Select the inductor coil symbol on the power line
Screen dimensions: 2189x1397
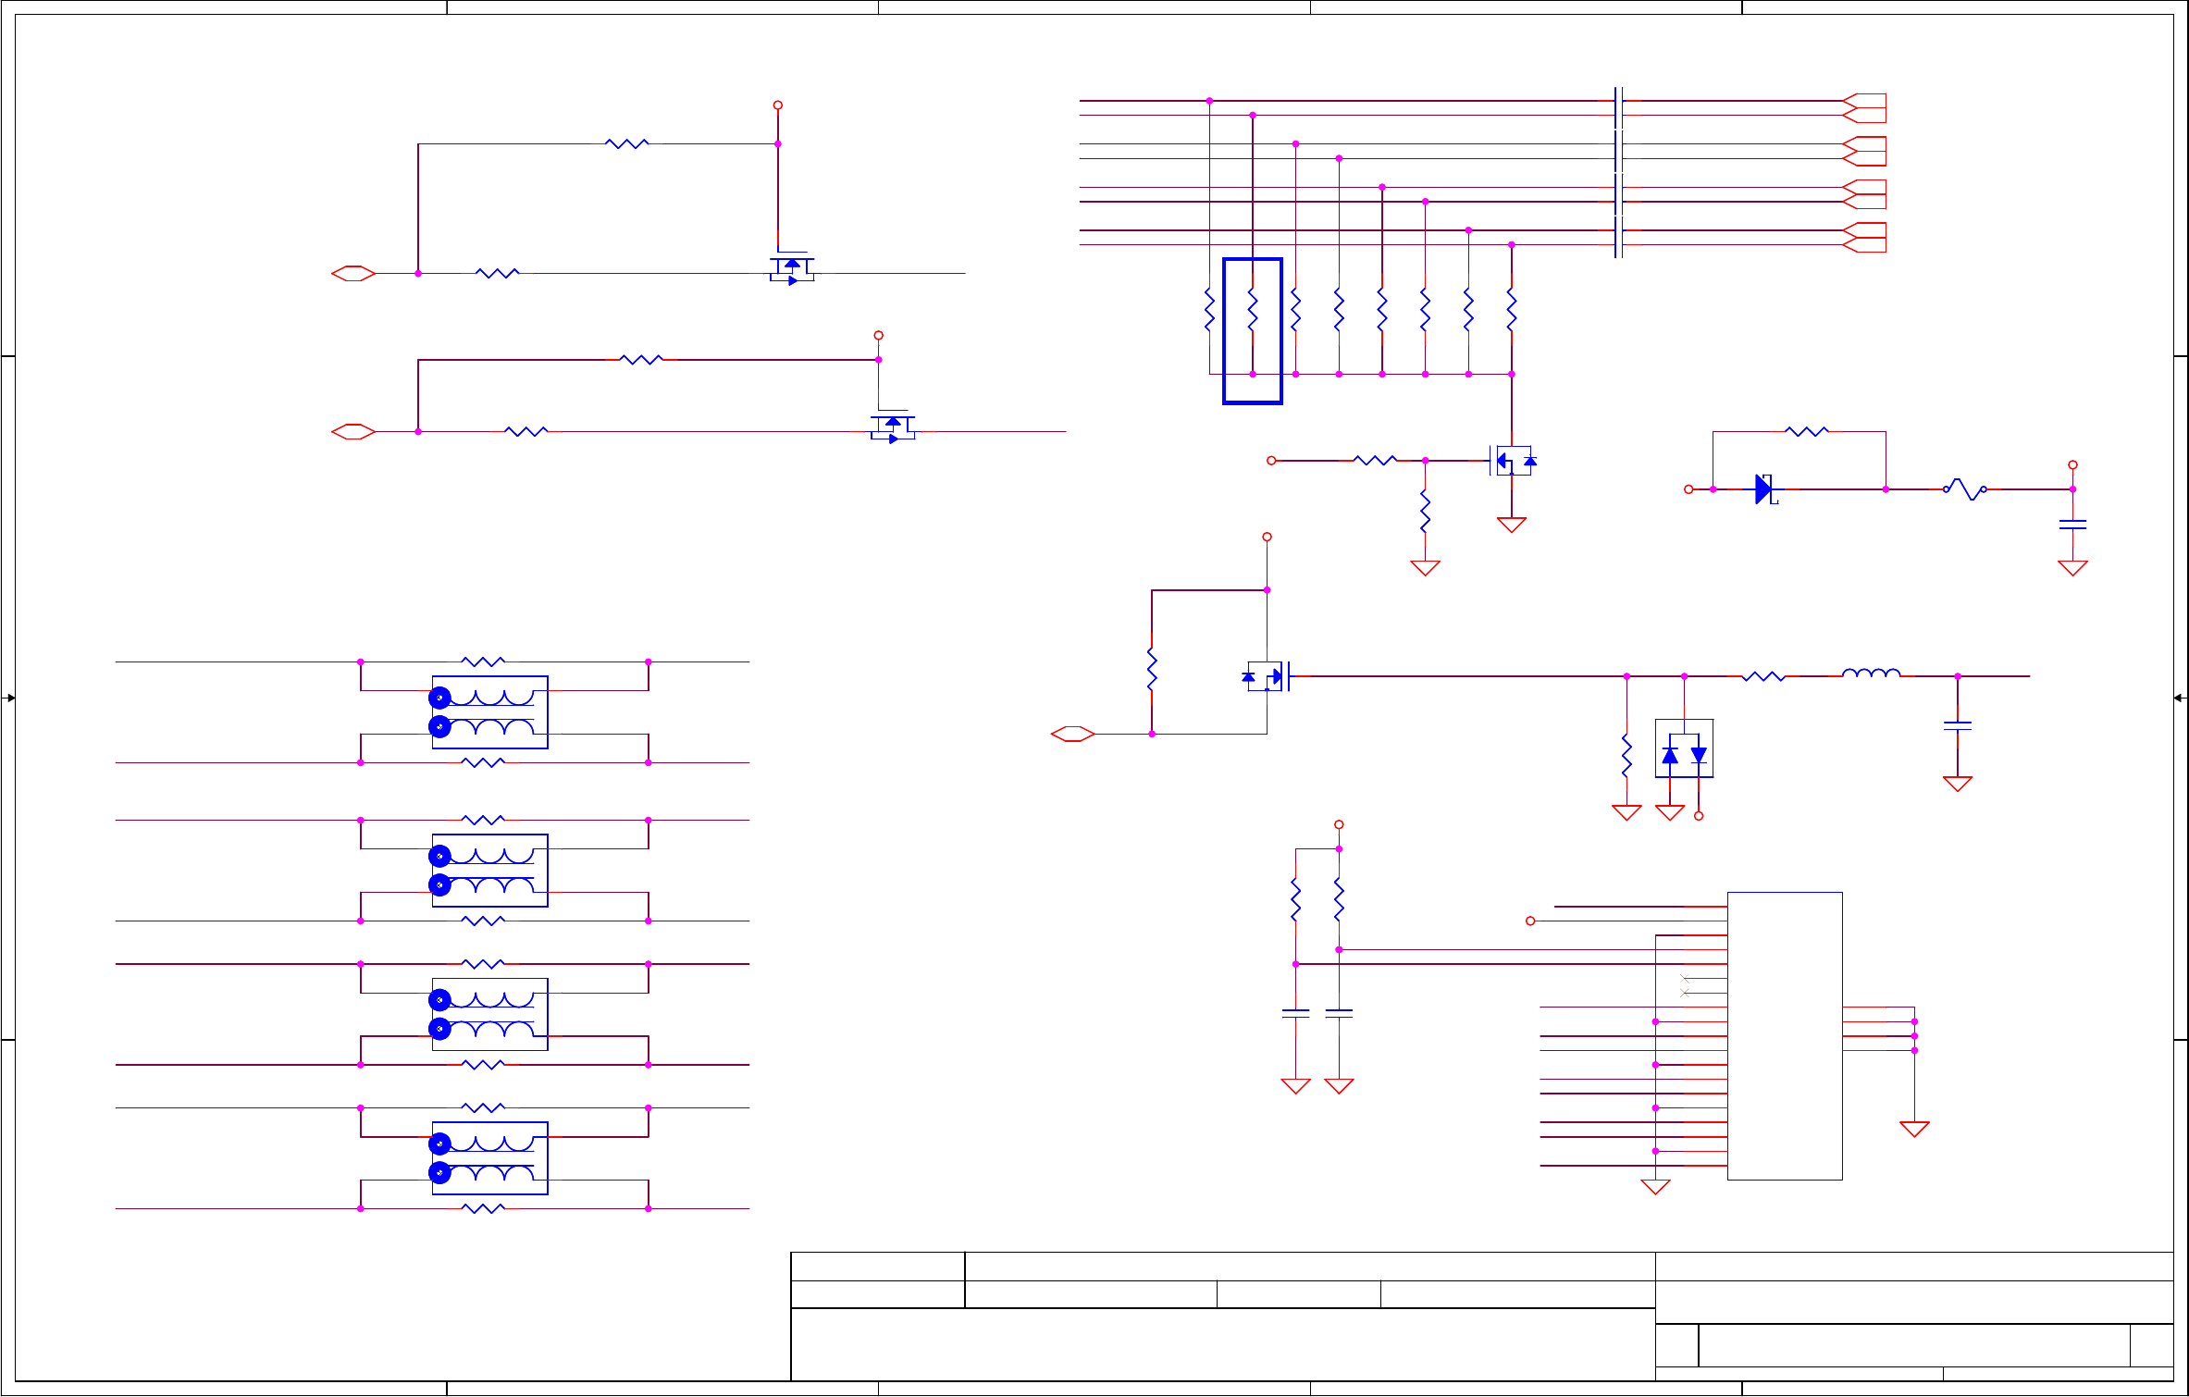(x=1871, y=674)
